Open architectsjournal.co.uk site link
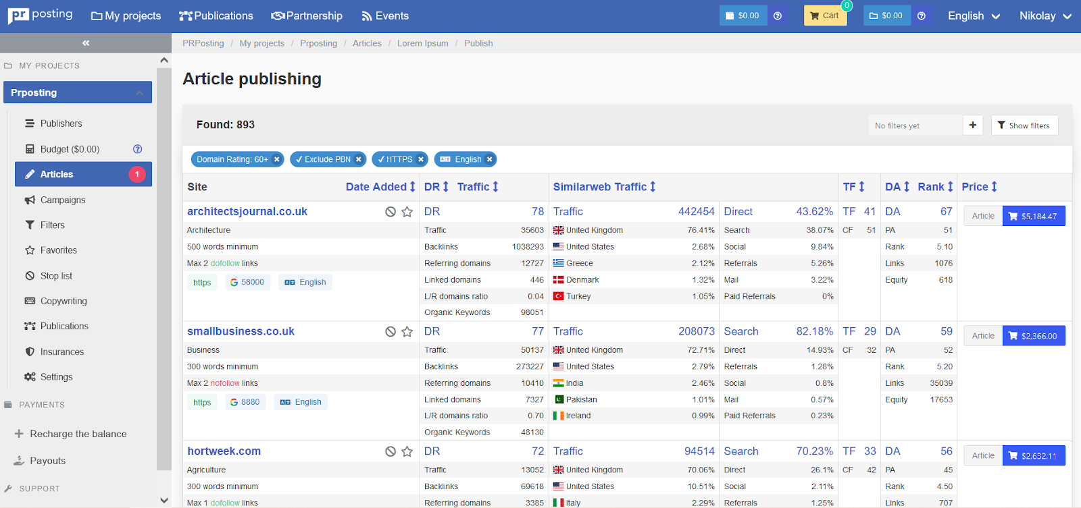Viewport: 1081px width, 508px height. coord(247,212)
